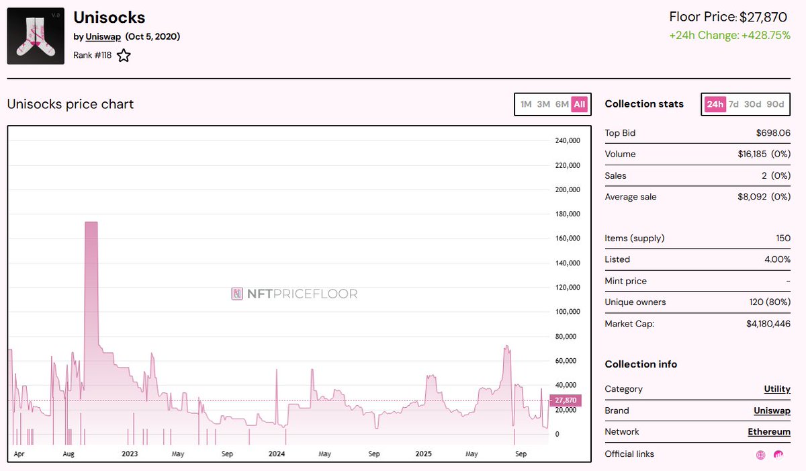
Task: Open the Uniswap creator link under title
Action: point(103,36)
